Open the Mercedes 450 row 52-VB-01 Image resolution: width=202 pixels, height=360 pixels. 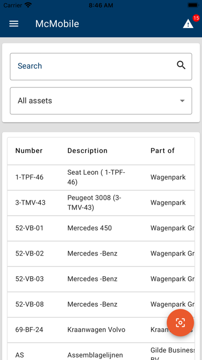pos(101,229)
